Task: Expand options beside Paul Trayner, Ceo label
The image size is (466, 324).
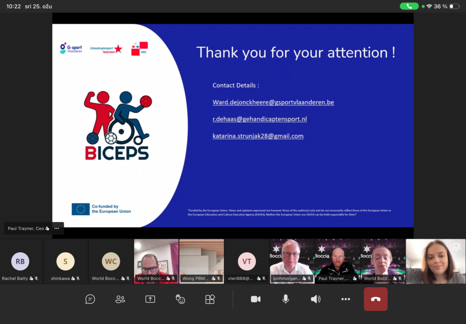Action: (x=56, y=228)
